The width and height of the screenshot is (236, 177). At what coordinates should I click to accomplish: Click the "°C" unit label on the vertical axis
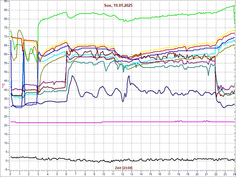pyautogui.click(x=3, y=86)
